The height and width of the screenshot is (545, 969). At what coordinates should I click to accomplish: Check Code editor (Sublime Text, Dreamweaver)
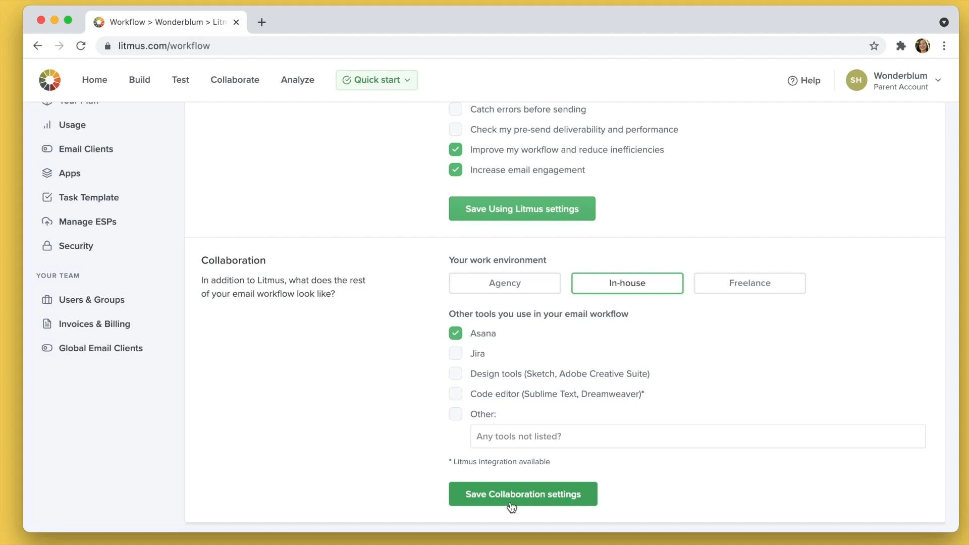click(x=455, y=394)
